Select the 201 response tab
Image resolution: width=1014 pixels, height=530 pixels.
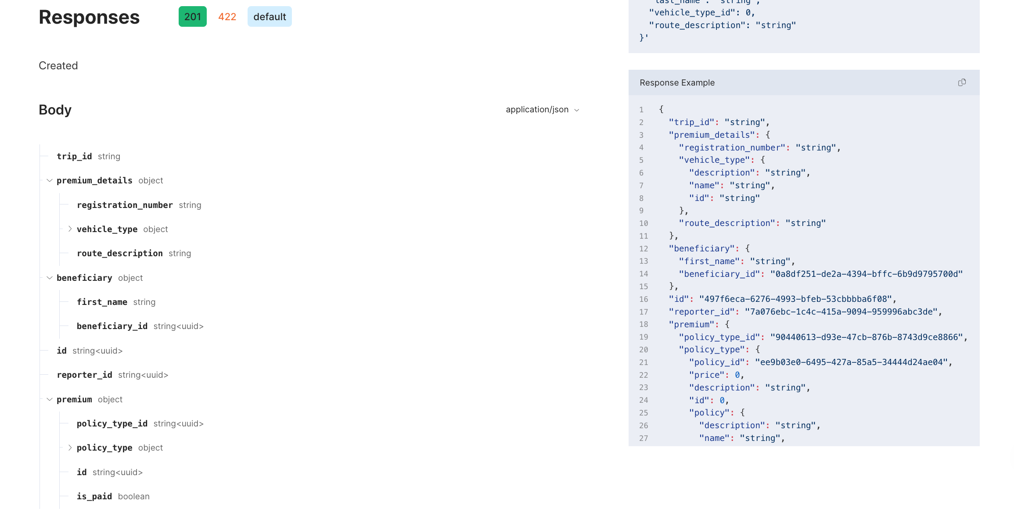click(192, 17)
